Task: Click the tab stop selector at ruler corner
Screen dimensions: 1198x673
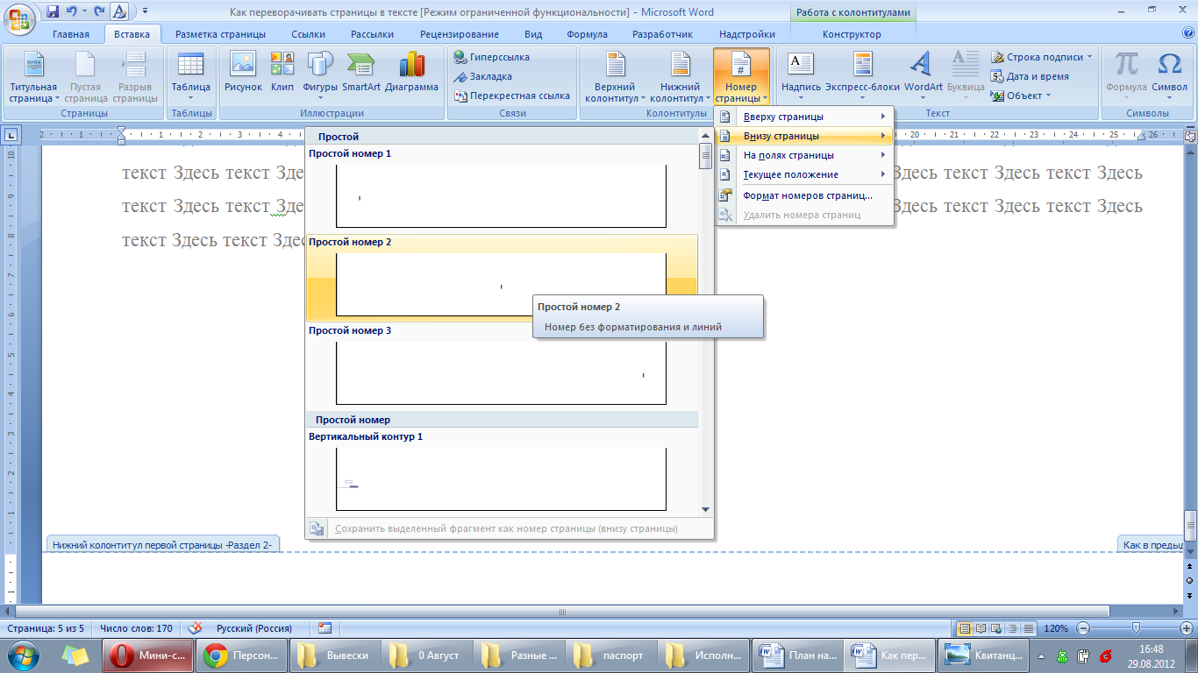Action: pyautogui.click(x=11, y=135)
